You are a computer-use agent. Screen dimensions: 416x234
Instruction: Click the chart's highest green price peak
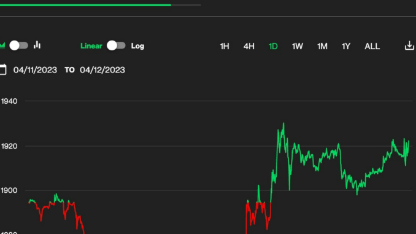pyautogui.click(x=283, y=123)
